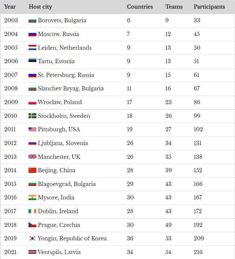Click the Bulgaria flag beside Borovets
Viewport: 235px width, 259px height.
tap(32, 21)
